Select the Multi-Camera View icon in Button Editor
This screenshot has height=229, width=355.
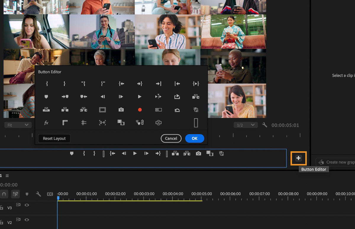158,110
